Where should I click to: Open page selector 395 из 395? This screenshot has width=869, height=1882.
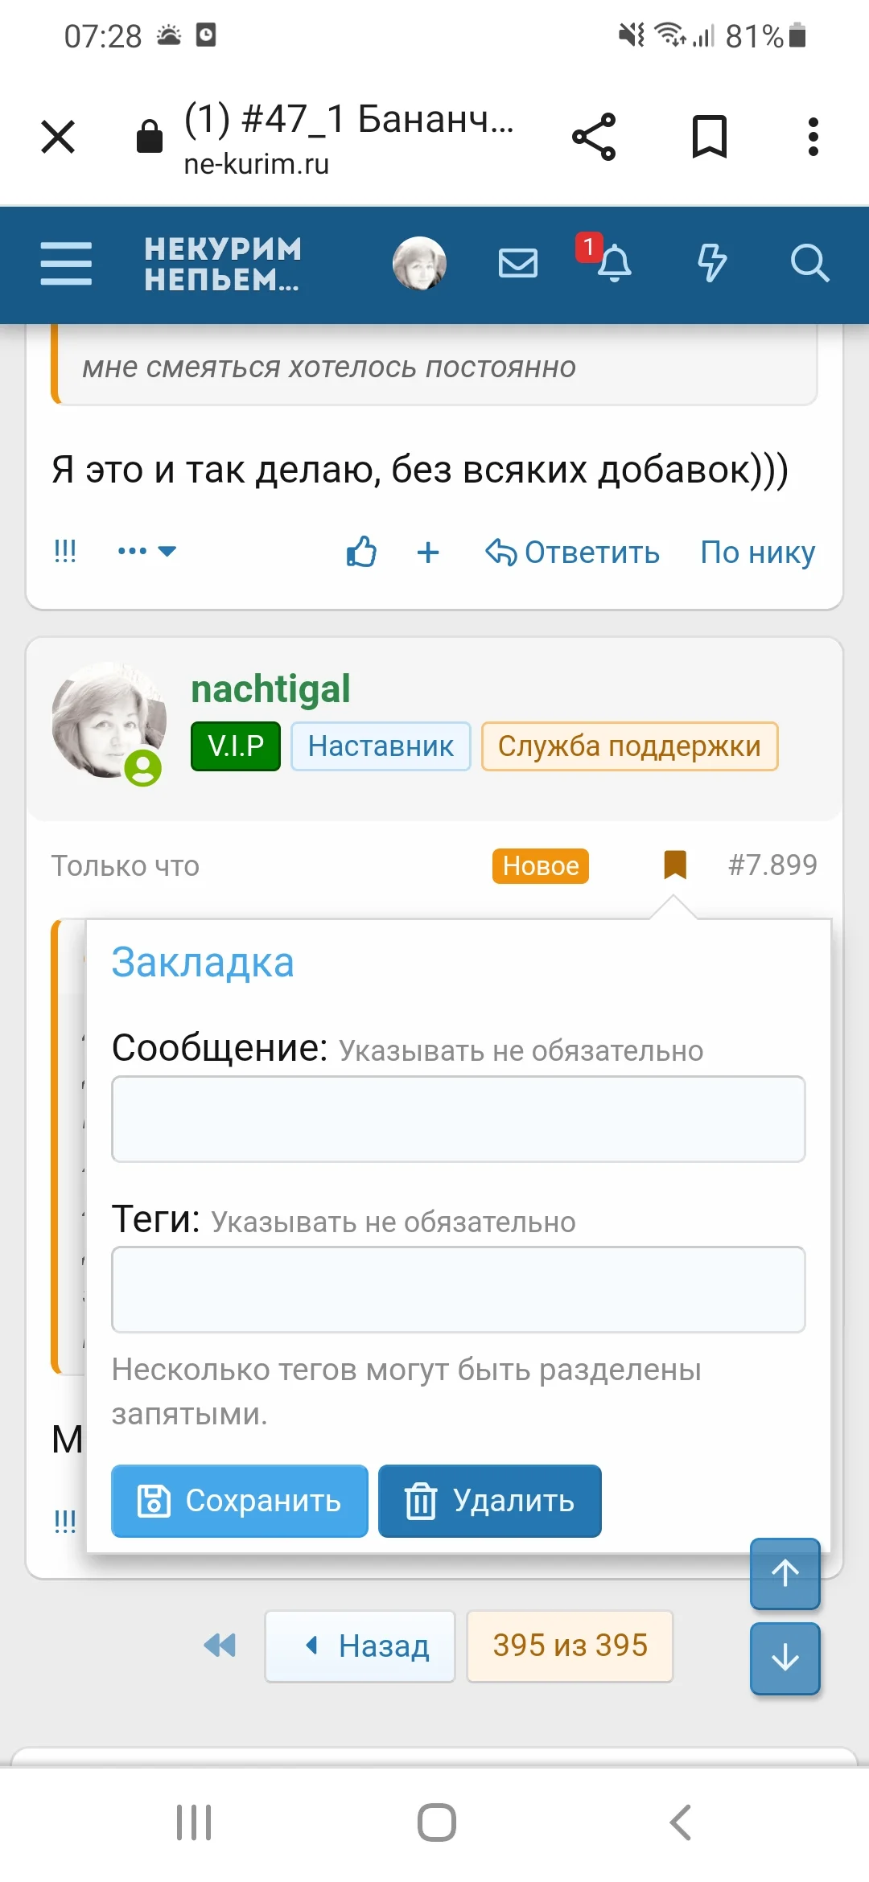(x=570, y=1646)
